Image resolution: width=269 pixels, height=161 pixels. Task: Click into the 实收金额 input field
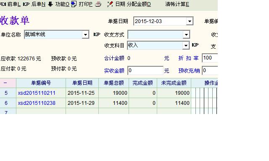[x=145, y=70]
